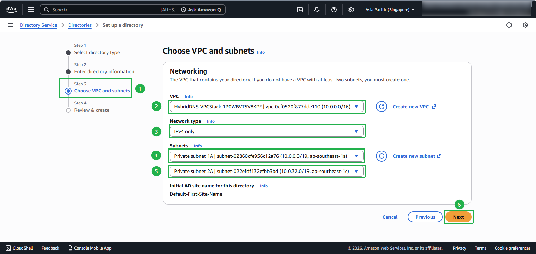Refresh the VPC list
This screenshot has height=254, width=536.
pyautogui.click(x=381, y=107)
